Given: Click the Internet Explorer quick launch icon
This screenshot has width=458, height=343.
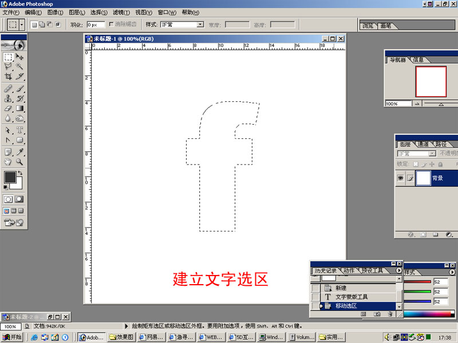Looking at the screenshot, I should tap(34, 337).
